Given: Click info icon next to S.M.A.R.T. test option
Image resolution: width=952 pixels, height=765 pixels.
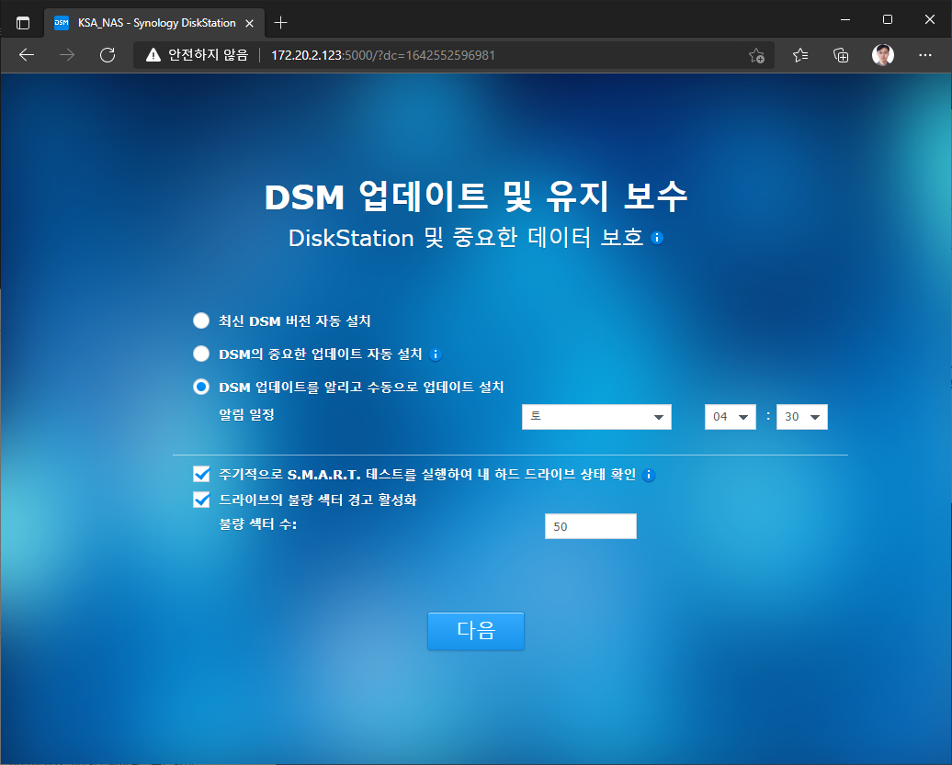Looking at the screenshot, I should 649,475.
